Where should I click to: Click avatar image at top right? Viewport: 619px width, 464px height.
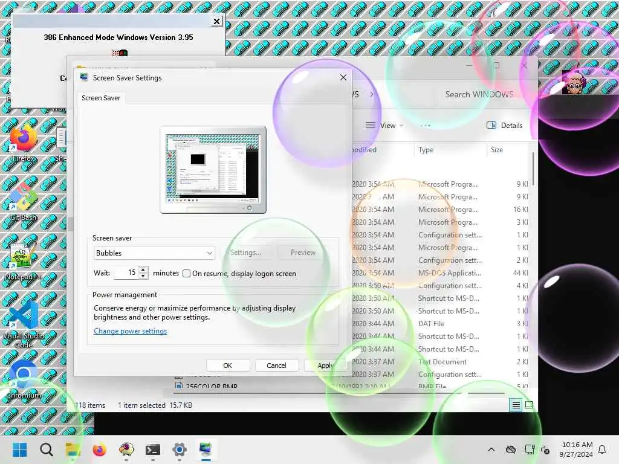[x=574, y=82]
